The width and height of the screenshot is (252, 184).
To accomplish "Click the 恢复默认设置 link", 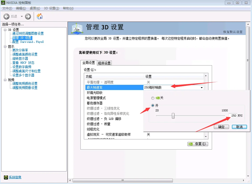I will tap(233, 32).
